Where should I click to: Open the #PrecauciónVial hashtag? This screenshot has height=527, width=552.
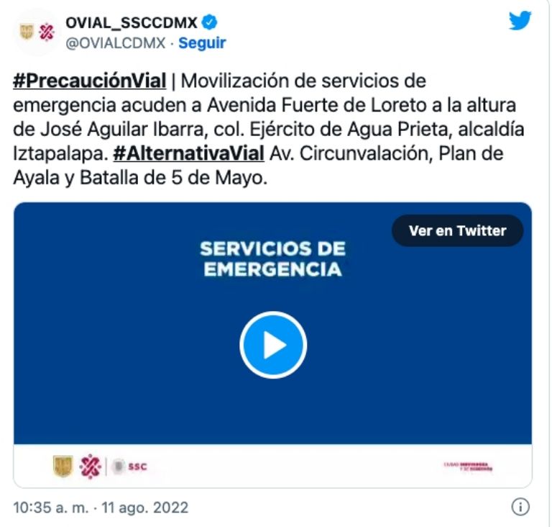coord(89,81)
